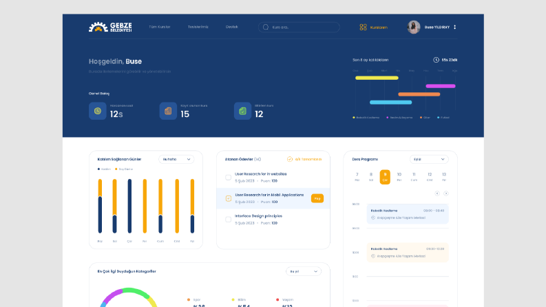Open Kurslarım link
Image resolution: width=546 pixels, height=307 pixels.
point(379,27)
